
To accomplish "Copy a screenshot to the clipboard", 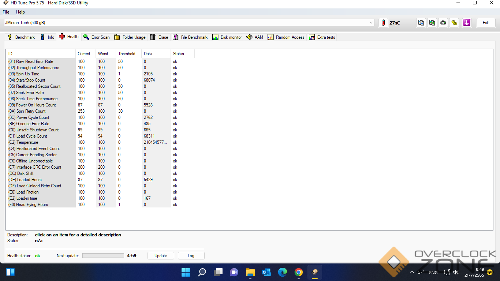I will [x=432, y=23].
